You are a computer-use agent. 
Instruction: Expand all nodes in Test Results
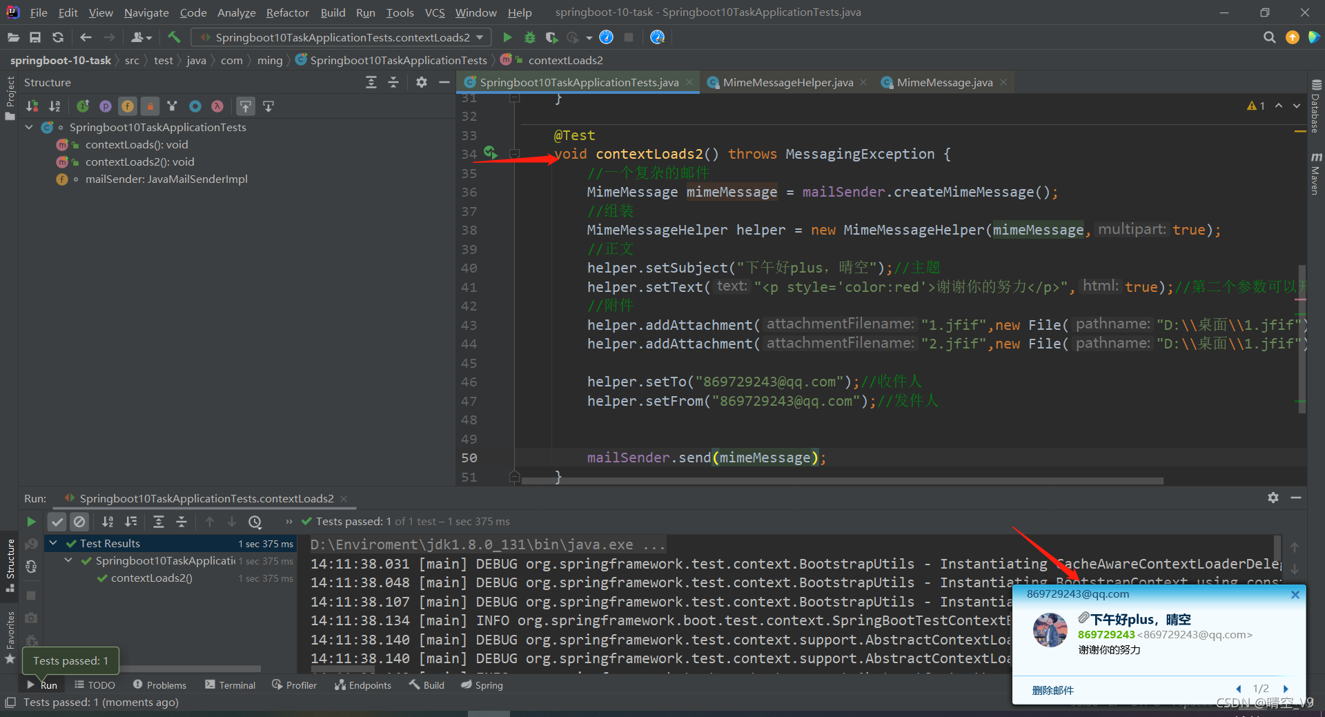point(159,522)
